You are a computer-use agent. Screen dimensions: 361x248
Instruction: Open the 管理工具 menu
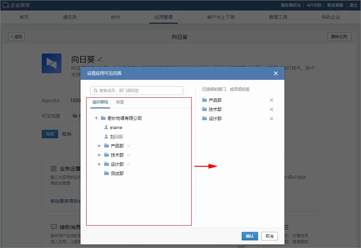(278, 17)
